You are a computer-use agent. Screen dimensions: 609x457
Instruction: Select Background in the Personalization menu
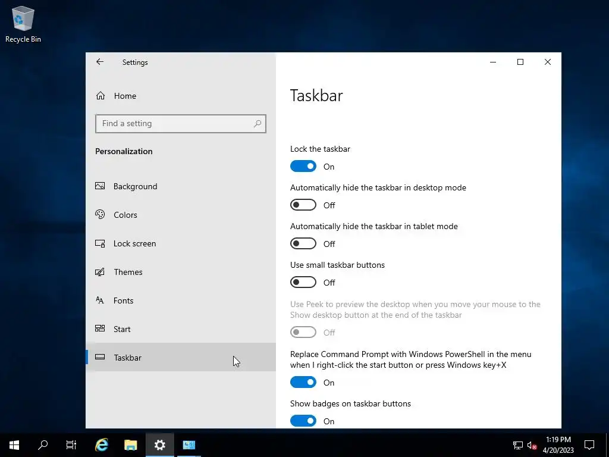tap(181, 186)
